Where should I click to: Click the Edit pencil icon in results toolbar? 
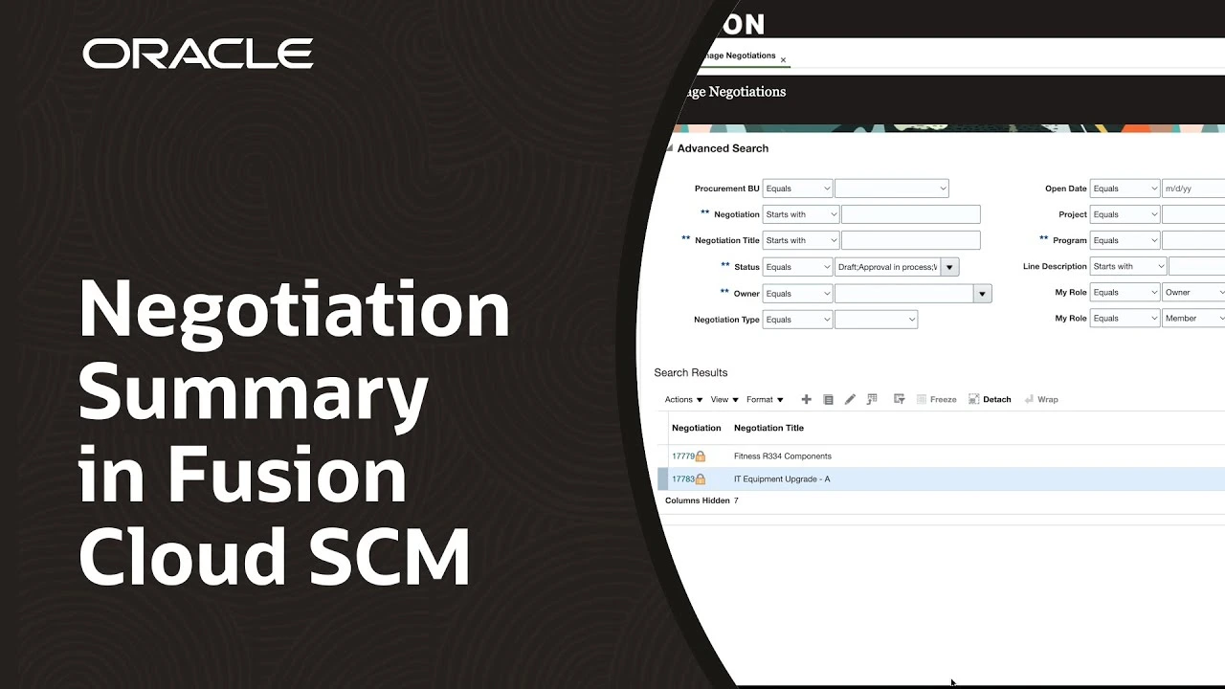pos(850,399)
